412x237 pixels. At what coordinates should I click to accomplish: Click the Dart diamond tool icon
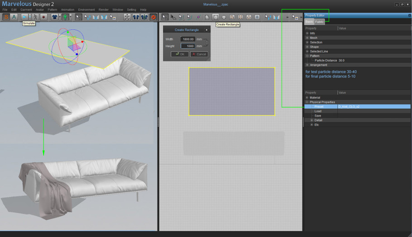tap(257, 17)
